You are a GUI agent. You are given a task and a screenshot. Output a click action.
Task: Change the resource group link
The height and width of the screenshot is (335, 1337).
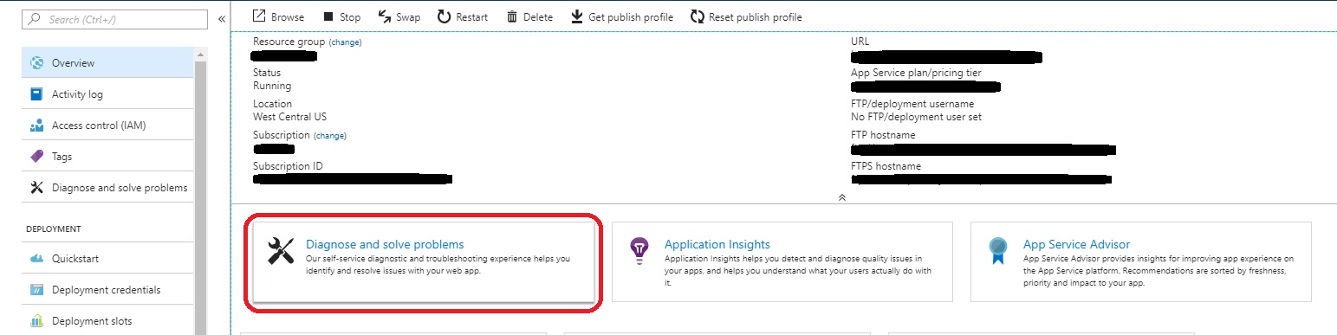click(345, 42)
